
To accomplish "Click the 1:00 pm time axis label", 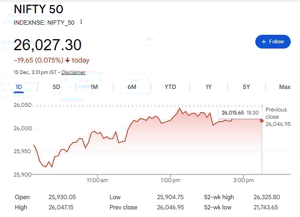I will coord(171,180).
